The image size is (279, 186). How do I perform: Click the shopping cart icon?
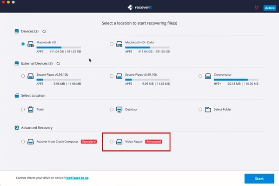pyautogui.click(x=257, y=7)
